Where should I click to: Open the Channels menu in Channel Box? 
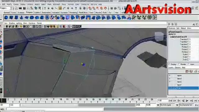(172, 28)
